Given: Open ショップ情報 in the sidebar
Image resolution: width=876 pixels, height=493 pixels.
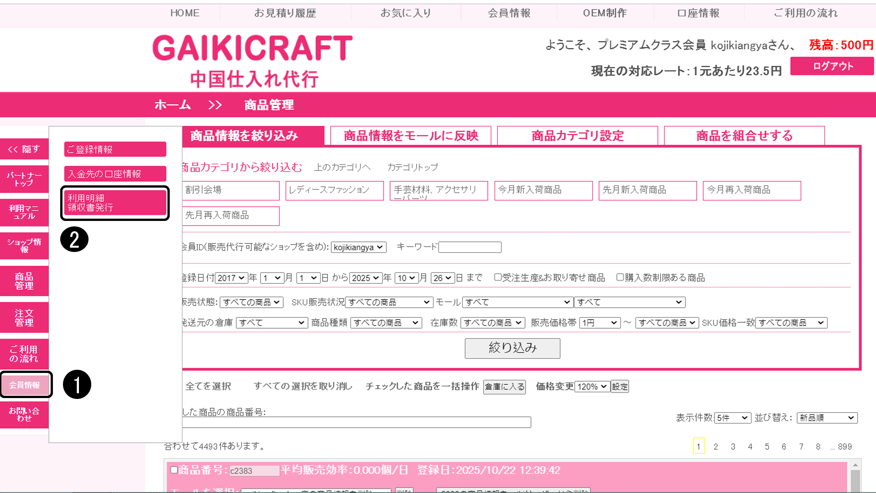Looking at the screenshot, I should (x=24, y=246).
